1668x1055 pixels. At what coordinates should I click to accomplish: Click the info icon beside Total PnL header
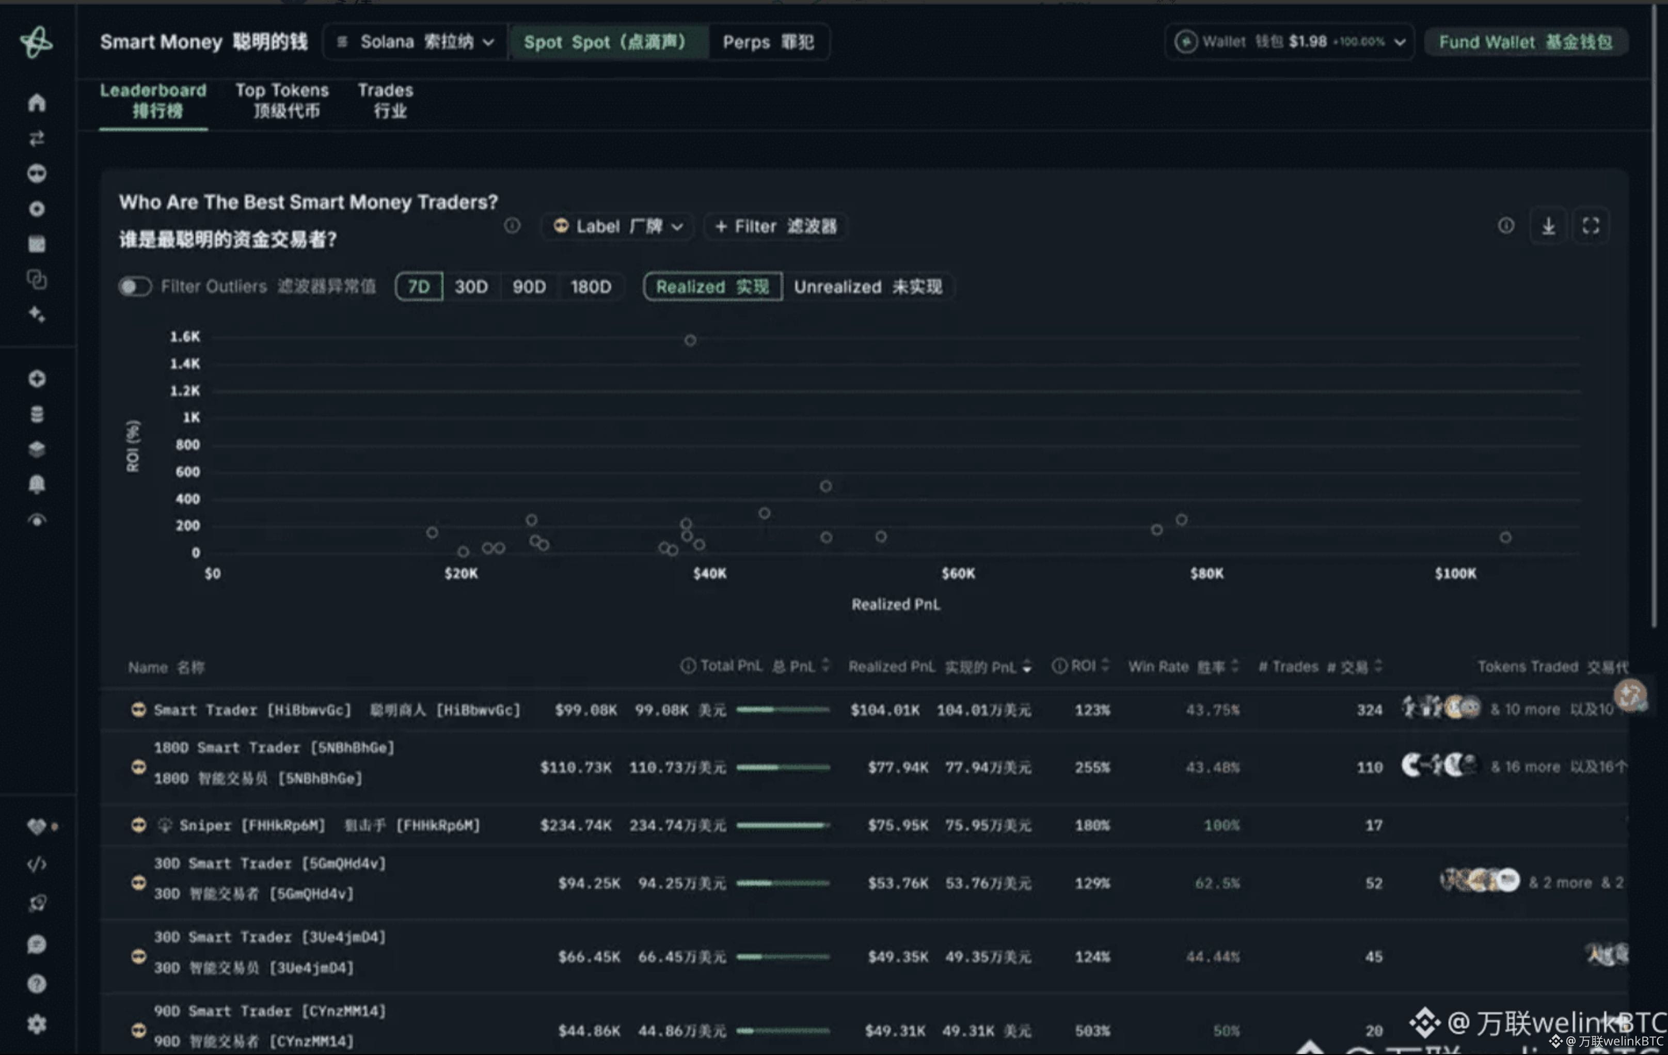pos(688,666)
